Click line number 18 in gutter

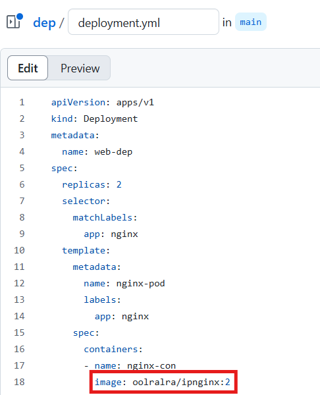click(x=19, y=382)
